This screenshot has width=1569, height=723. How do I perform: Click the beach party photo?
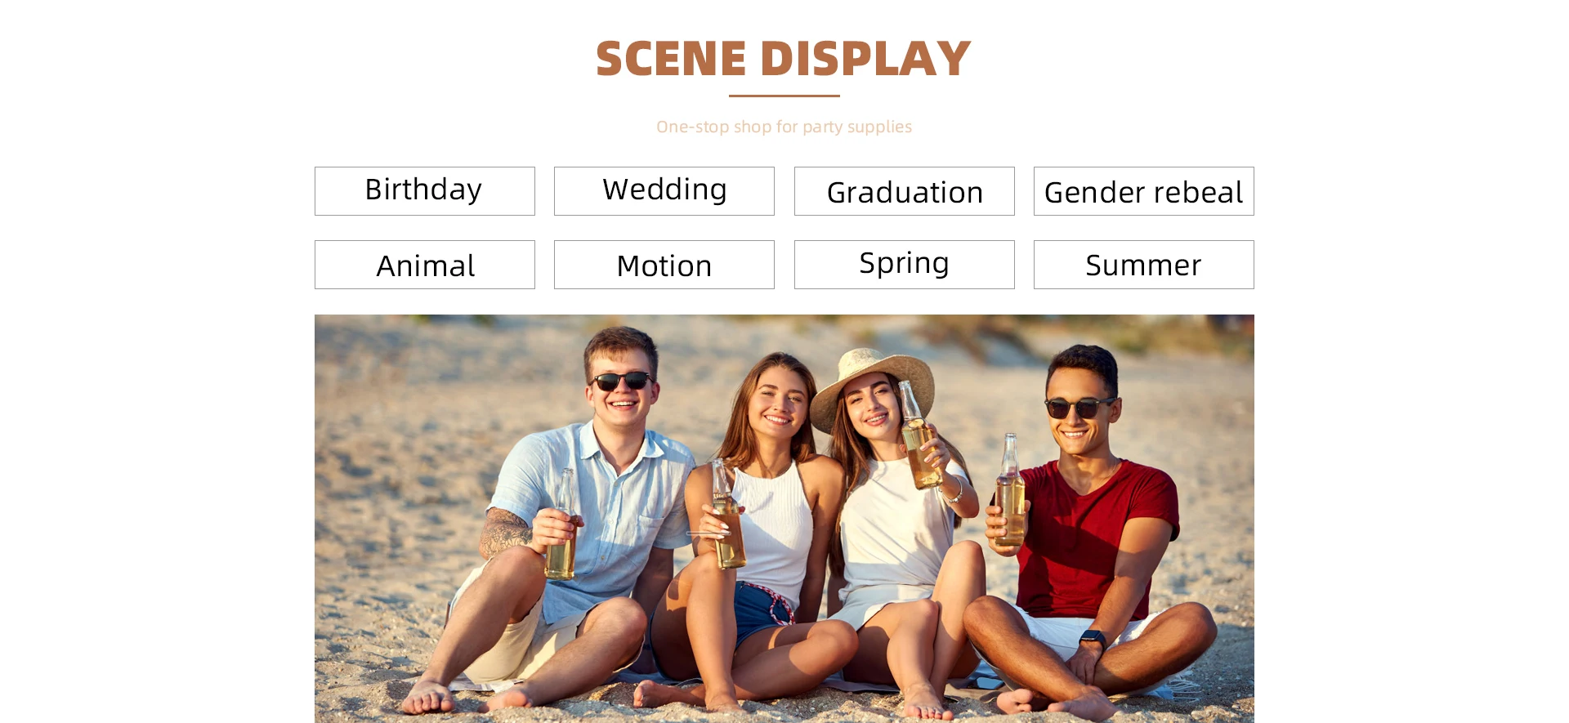click(784, 519)
